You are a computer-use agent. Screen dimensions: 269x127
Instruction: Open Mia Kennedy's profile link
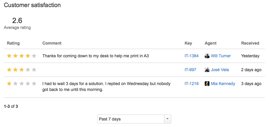tap(223, 84)
